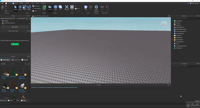
Task: Click the new file icon in quick access
Action: [x=6, y=3]
